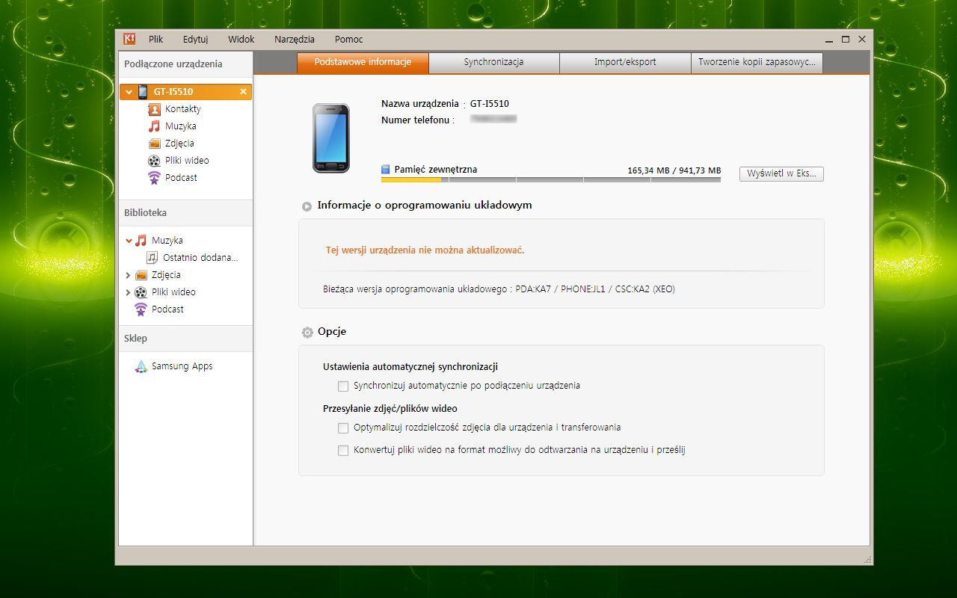The image size is (957, 598).
Task: Open Ostatnio dodana playlist
Action: click(x=200, y=258)
